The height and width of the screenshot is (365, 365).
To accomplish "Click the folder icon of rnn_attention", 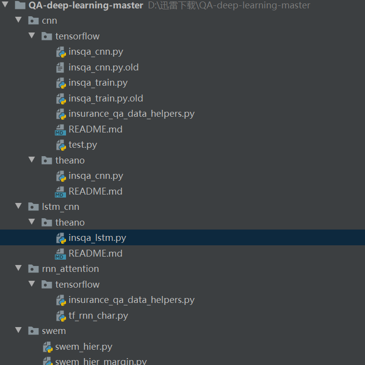I will pyautogui.click(x=33, y=269).
